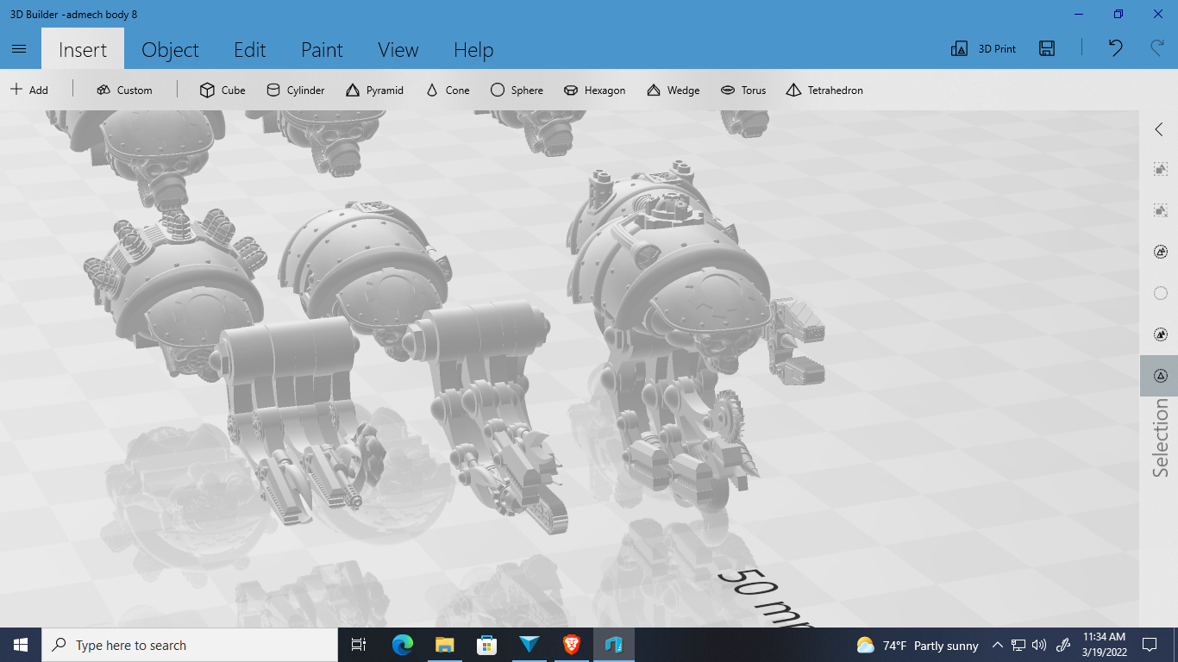Add a Torus to the scene

click(x=743, y=90)
